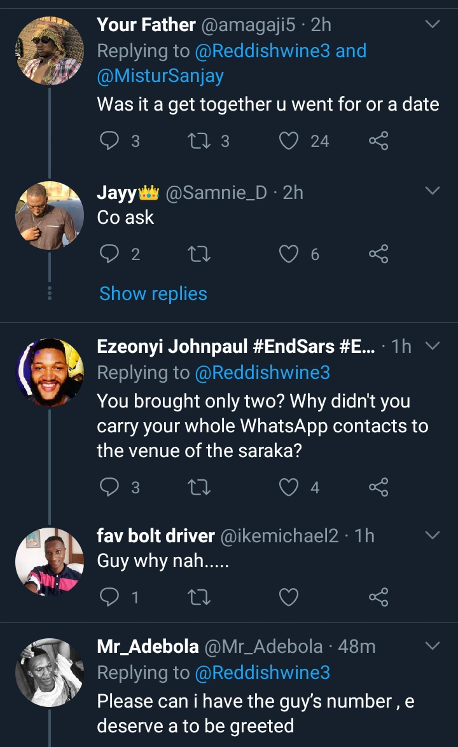
Task: Expand 'Show replies' under Jayy's tweet
Action: click(153, 294)
